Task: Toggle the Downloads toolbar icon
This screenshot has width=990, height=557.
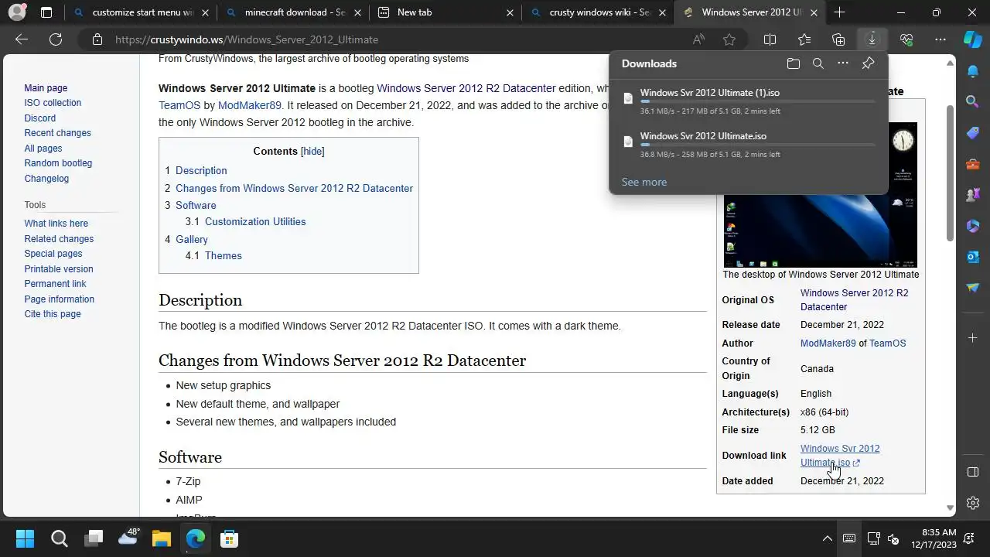Action: 872,39
